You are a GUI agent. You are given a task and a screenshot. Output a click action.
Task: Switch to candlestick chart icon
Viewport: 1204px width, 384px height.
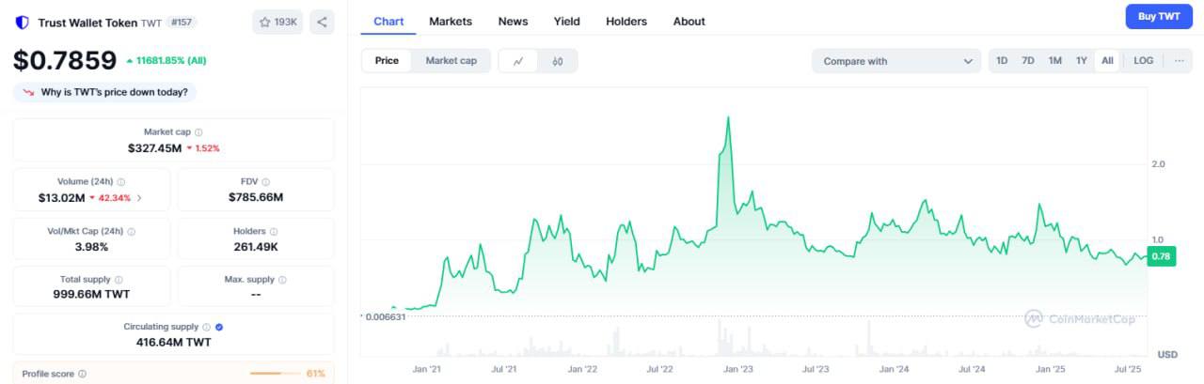[558, 61]
